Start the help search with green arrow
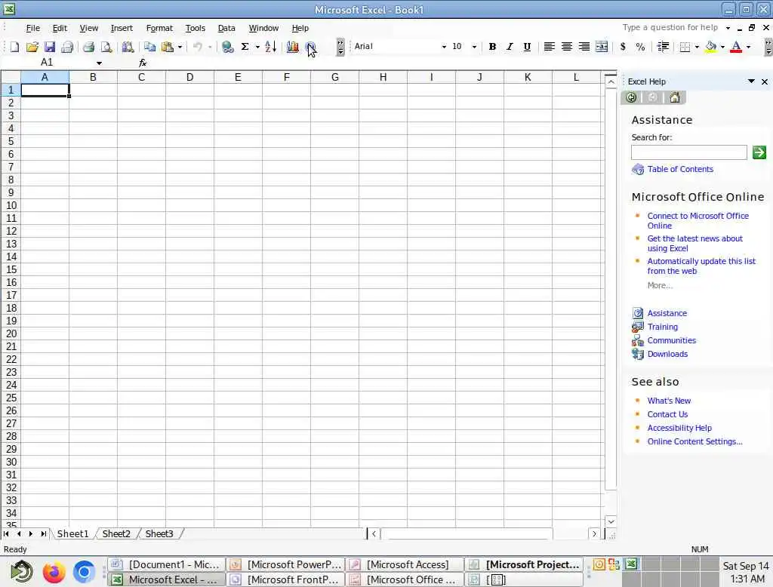 click(x=759, y=153)
